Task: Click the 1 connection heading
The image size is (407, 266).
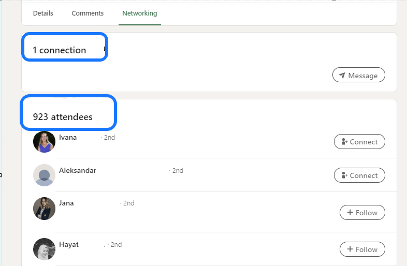Action: click(x=59, y=50)
